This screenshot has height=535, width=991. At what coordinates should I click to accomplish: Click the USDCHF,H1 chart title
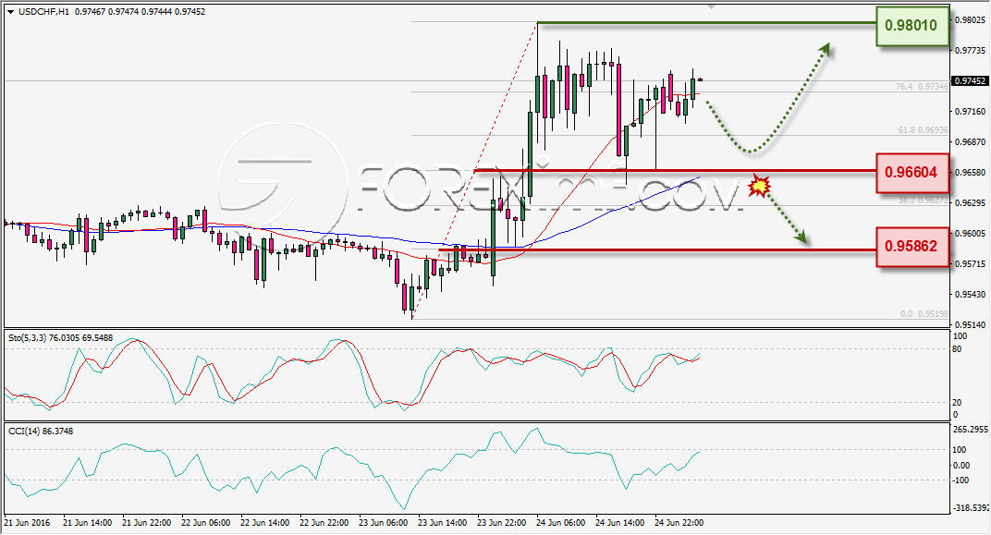pos(43,11)
